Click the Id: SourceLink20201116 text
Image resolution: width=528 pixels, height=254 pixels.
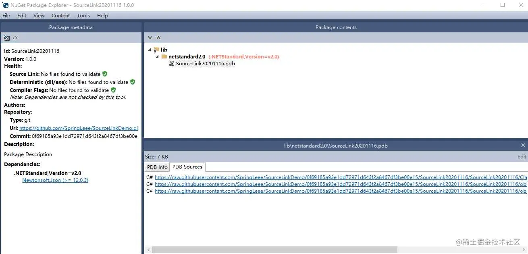click(32, 51)
